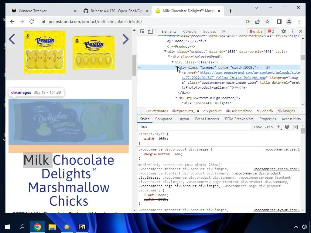Open the Accessibility tab
Screen dimensions: 311x233
pyautogui.click(x=291, y=119)
